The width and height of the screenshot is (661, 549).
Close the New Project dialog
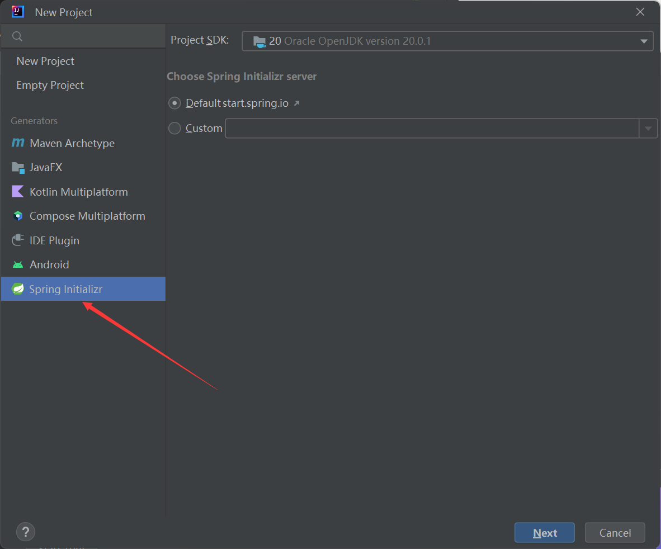(x=640, y=12)
